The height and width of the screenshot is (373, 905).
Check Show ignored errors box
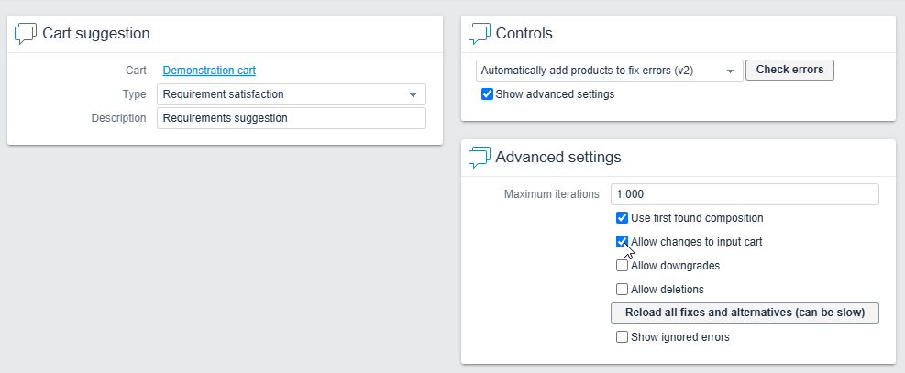(623, 337)
